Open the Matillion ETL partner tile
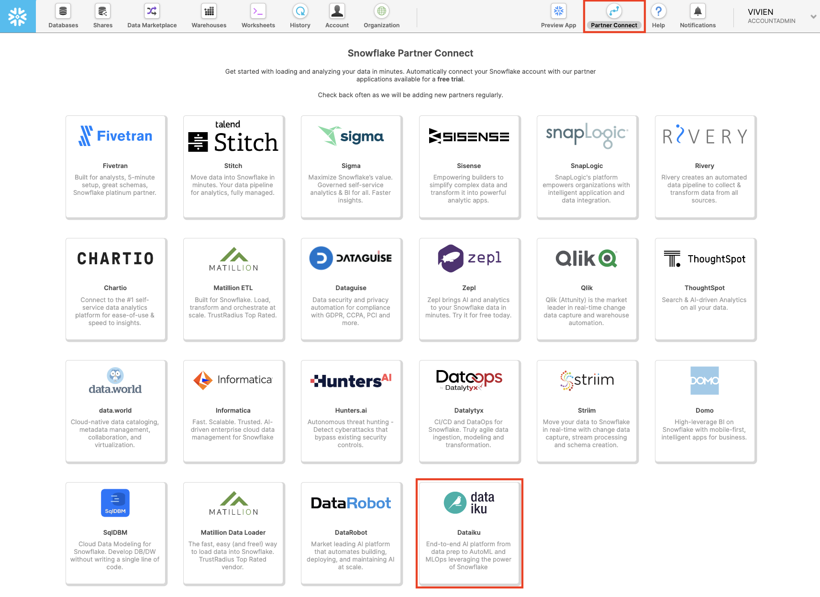Screen dimensions: 820x597 (x=233, y=289)
